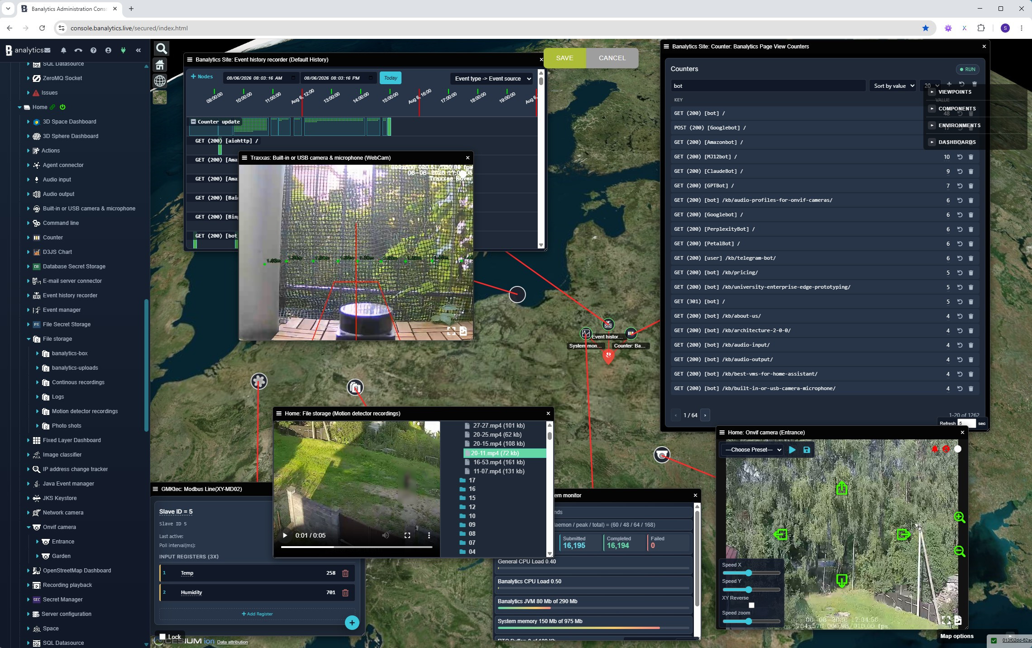Open video more-options kebab menu
Viewport: 1032px width, 648px height.
[429, 535]
